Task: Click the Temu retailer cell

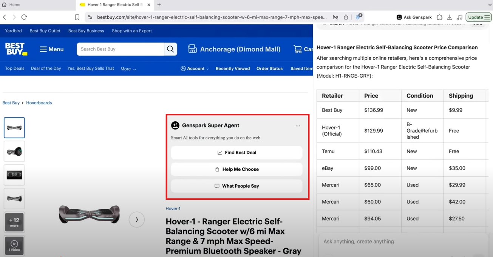Action: 338,151
